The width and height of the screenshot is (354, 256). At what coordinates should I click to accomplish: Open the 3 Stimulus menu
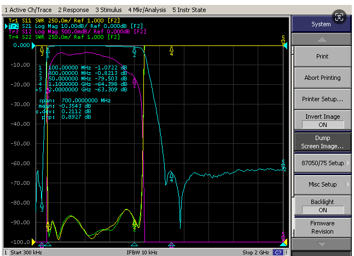coord(108,10)
